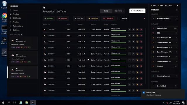The width and height of the screenshot is (187, 105).
Task: Select the Champs Sports task group
Action: 23,58
